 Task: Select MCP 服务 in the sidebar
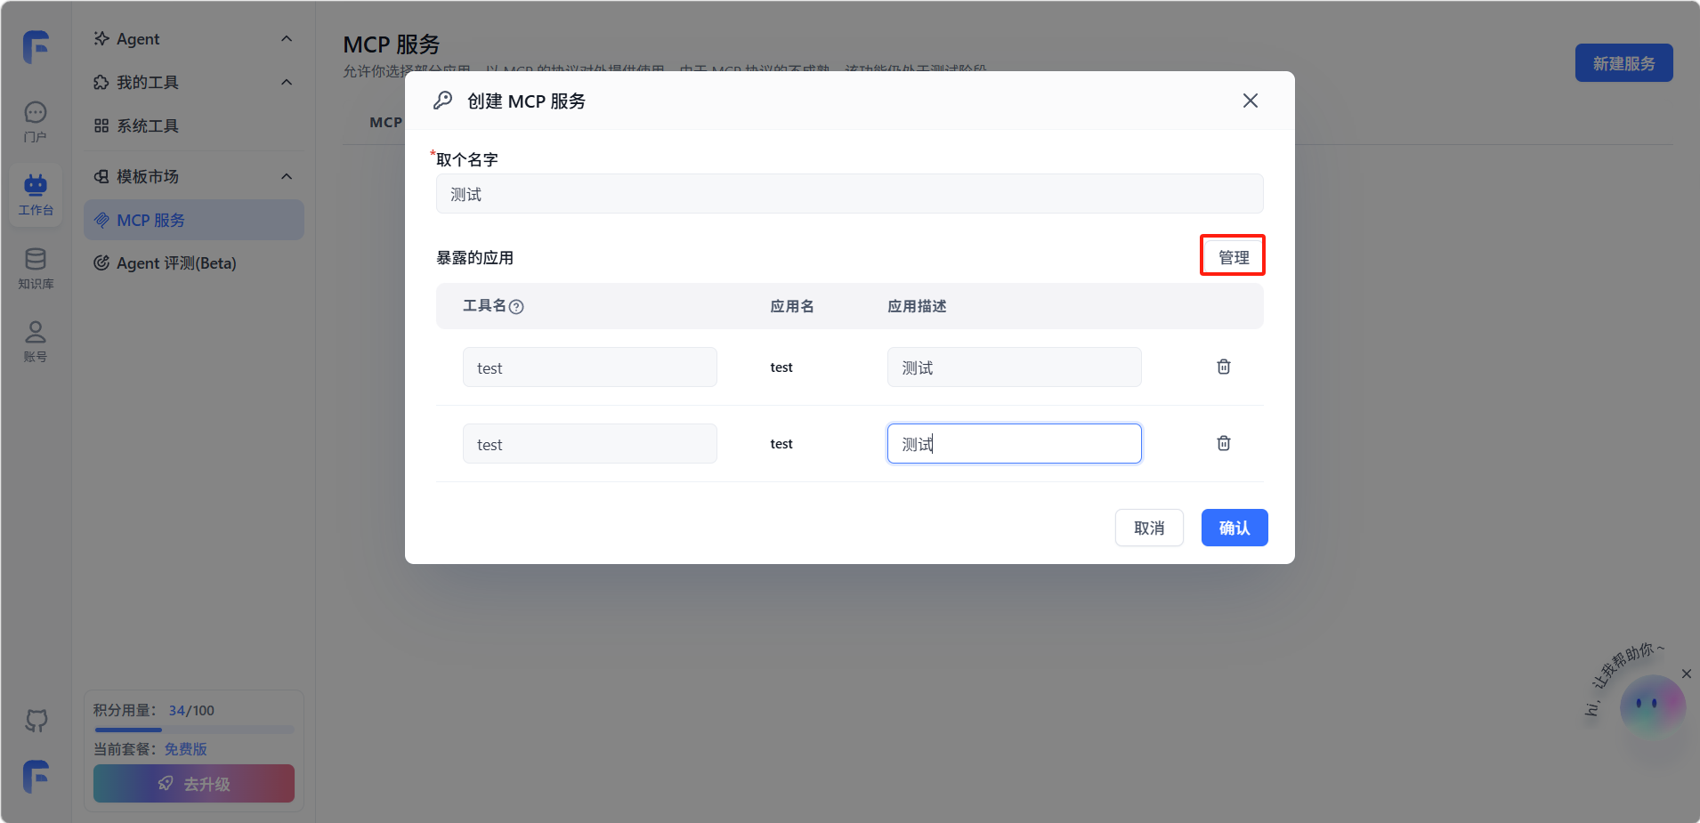[x=194, y=220]
